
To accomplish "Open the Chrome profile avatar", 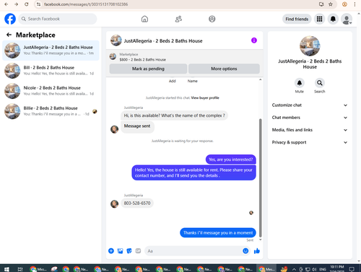I will click(344, 4).
